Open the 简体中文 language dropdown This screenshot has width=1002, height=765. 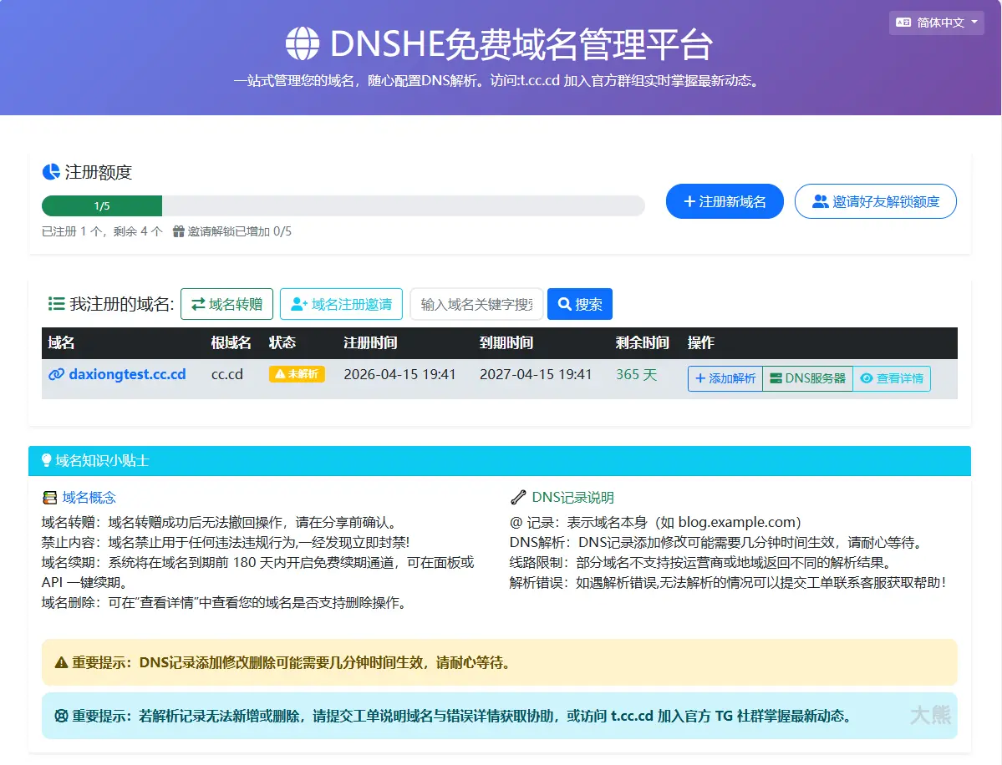938,23
